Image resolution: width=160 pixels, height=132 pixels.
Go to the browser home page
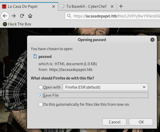point(30,16)
